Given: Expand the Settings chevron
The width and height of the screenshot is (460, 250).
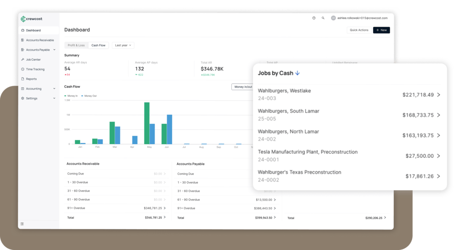Looking at the screenshot, I should (54, 98).
